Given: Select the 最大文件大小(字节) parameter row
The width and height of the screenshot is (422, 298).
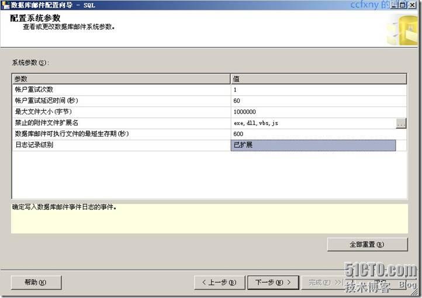Looking at the screenshot, I should click(122, 112).
